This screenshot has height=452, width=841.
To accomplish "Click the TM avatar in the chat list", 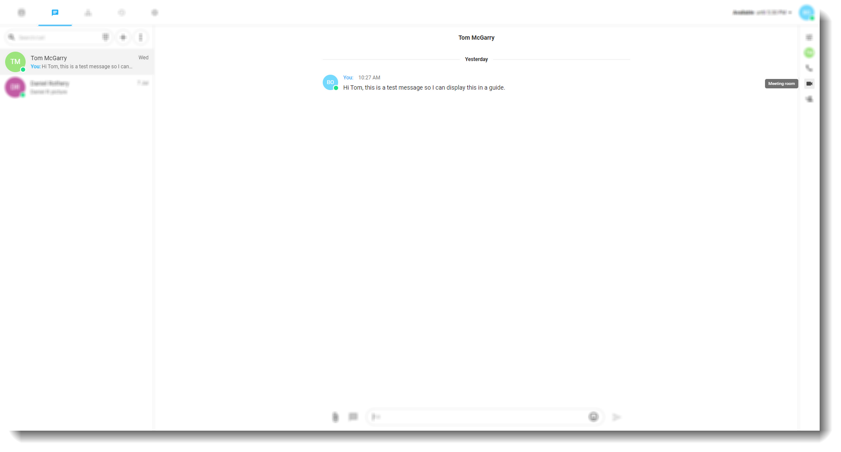I will click(x=15, y=62).
